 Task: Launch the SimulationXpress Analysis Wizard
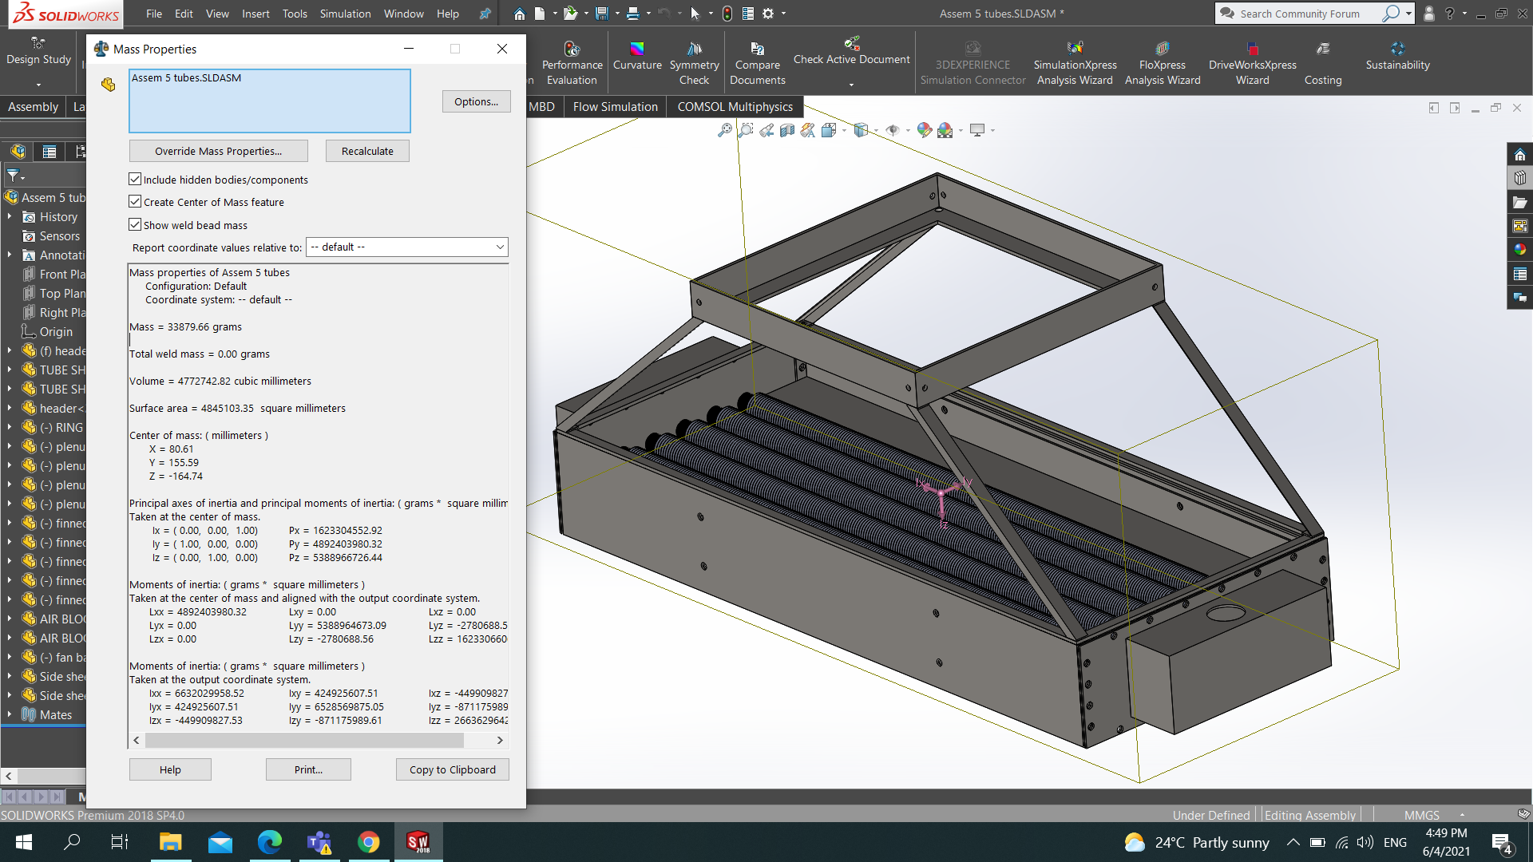(1075, 64)
